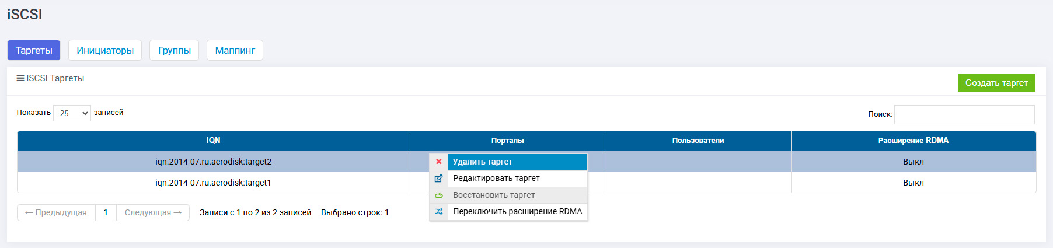Switch to the Таргеты tab
1053x248 pixels.
34,50
